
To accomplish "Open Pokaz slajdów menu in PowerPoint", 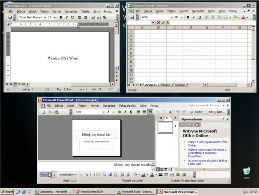I will pyautogui.click(x=127, y=105).
